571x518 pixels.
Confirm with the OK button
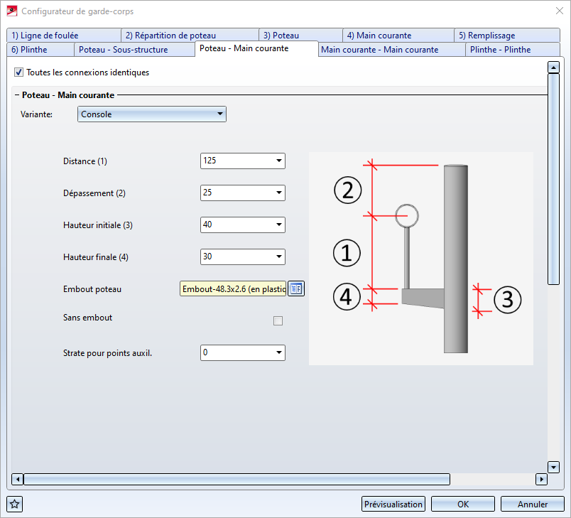(463, 504)
